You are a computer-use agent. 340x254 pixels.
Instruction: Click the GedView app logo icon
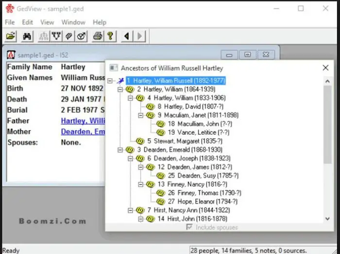pyautogui.click(x=10, y=9)
